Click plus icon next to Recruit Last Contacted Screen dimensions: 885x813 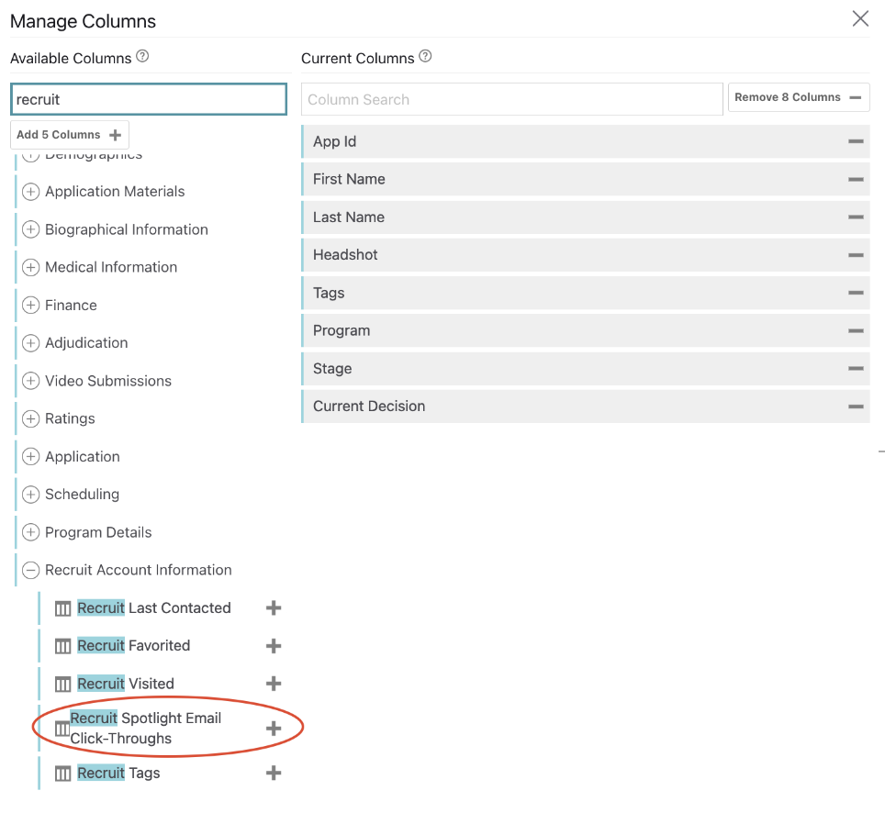pos(273,607)
